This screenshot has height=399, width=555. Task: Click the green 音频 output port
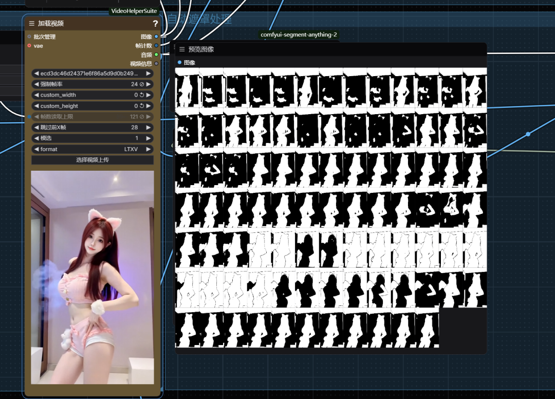point(156,55)
